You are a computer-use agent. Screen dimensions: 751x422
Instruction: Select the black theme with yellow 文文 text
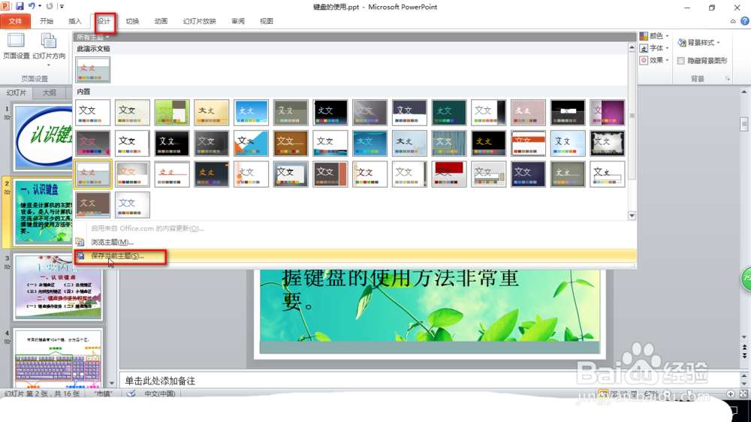(x=489, y=143)
